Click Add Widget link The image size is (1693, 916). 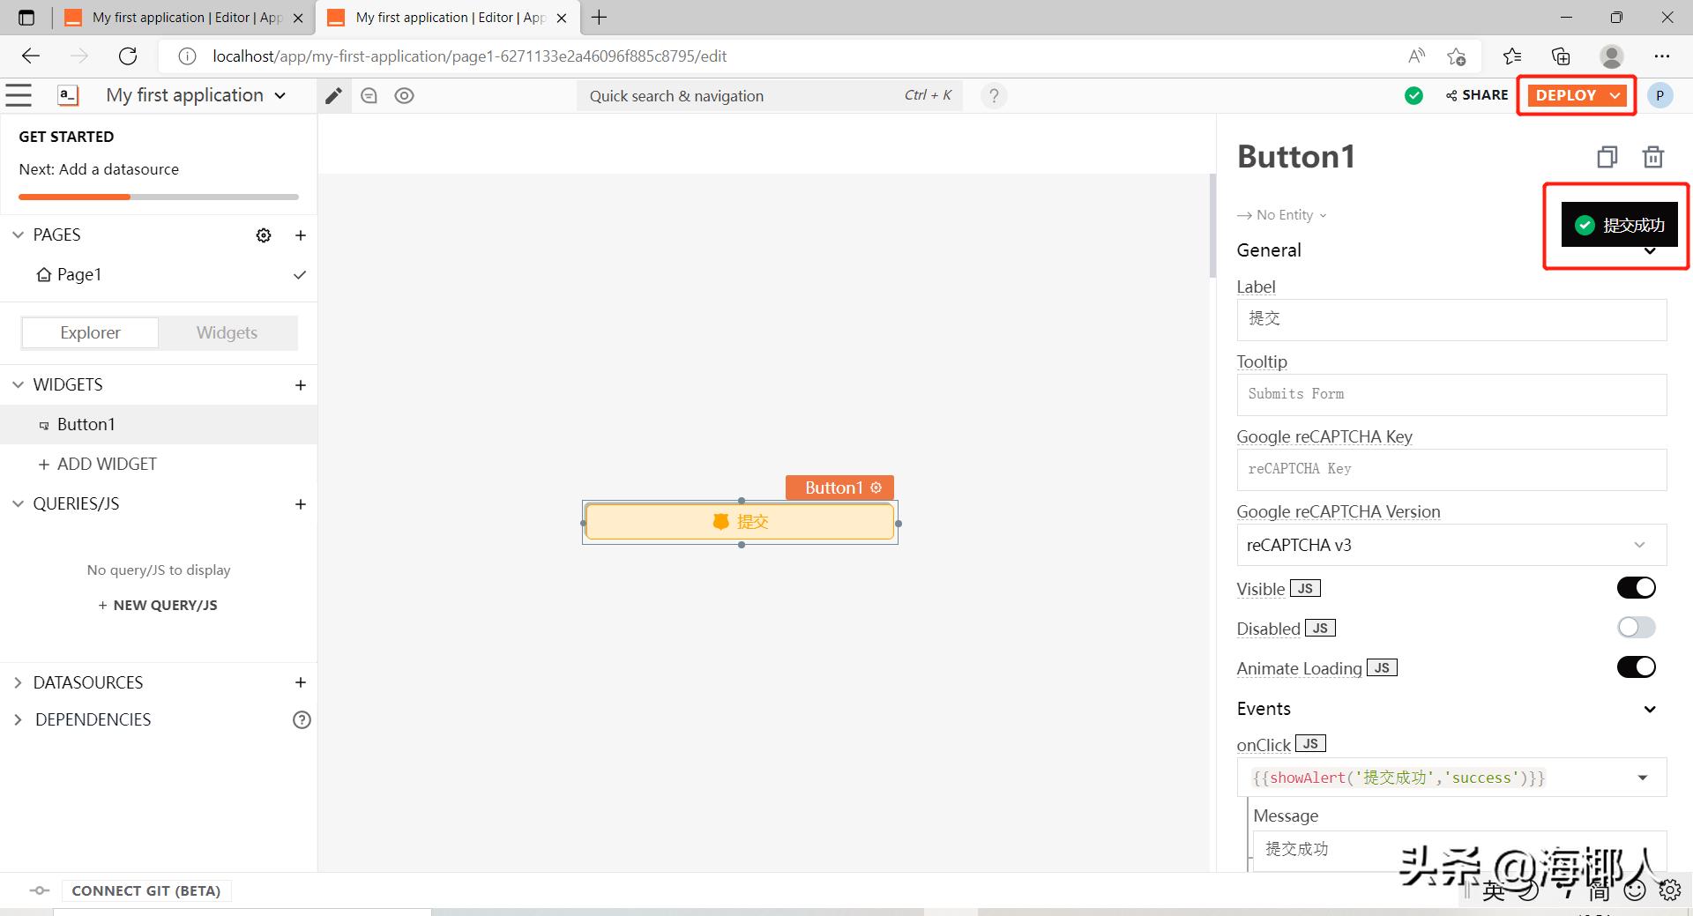click(x=97, y=465)
